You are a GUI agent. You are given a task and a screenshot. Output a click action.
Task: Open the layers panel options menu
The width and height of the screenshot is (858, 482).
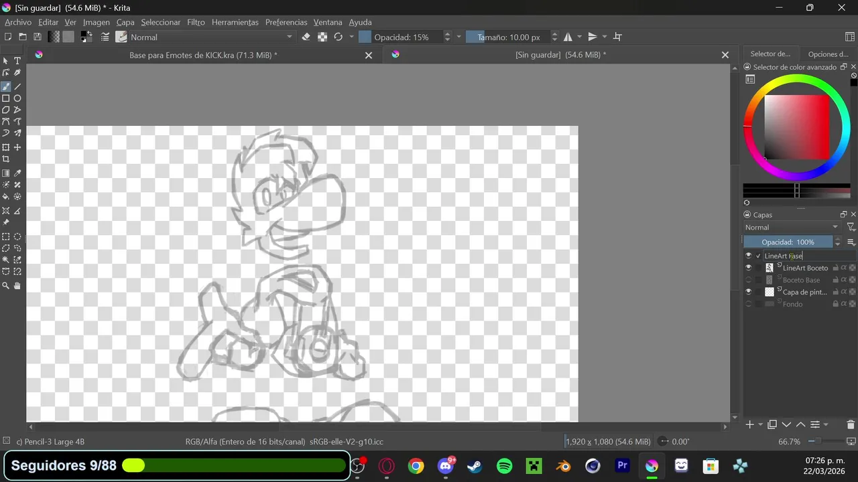(851, 242)
